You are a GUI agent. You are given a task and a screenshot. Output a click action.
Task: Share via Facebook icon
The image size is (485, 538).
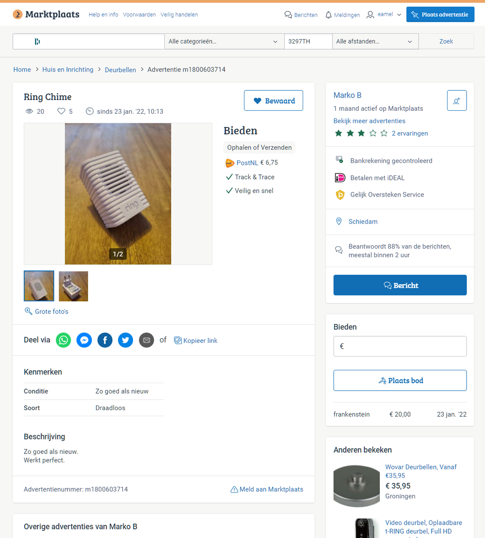tap(105, 341)
